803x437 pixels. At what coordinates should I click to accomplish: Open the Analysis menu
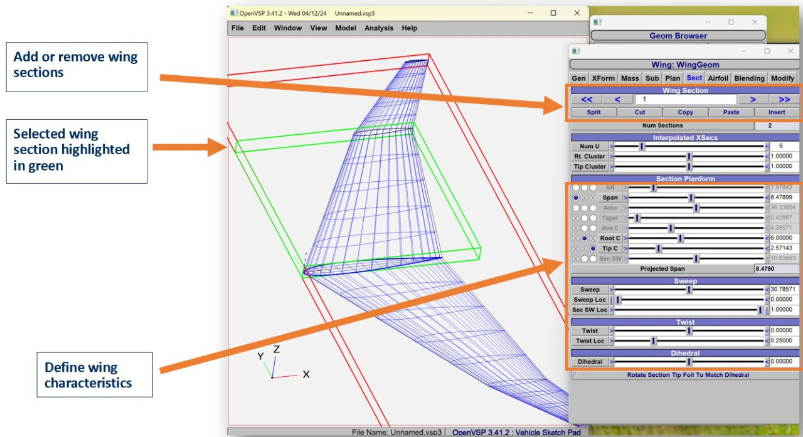(379, 28)
